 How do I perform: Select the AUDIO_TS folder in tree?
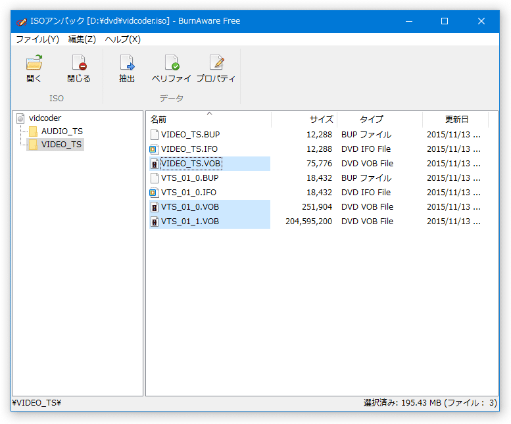pos(62,131)
